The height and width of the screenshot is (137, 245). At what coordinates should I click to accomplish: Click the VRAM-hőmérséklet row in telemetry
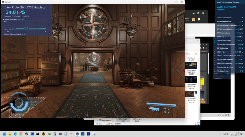230,59
